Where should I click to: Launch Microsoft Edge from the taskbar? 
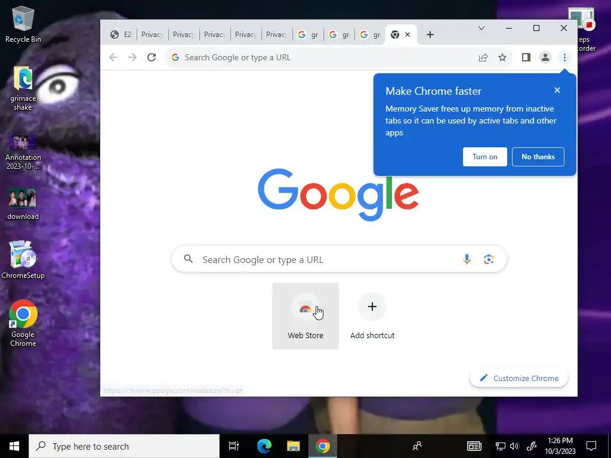click(264, 446)
